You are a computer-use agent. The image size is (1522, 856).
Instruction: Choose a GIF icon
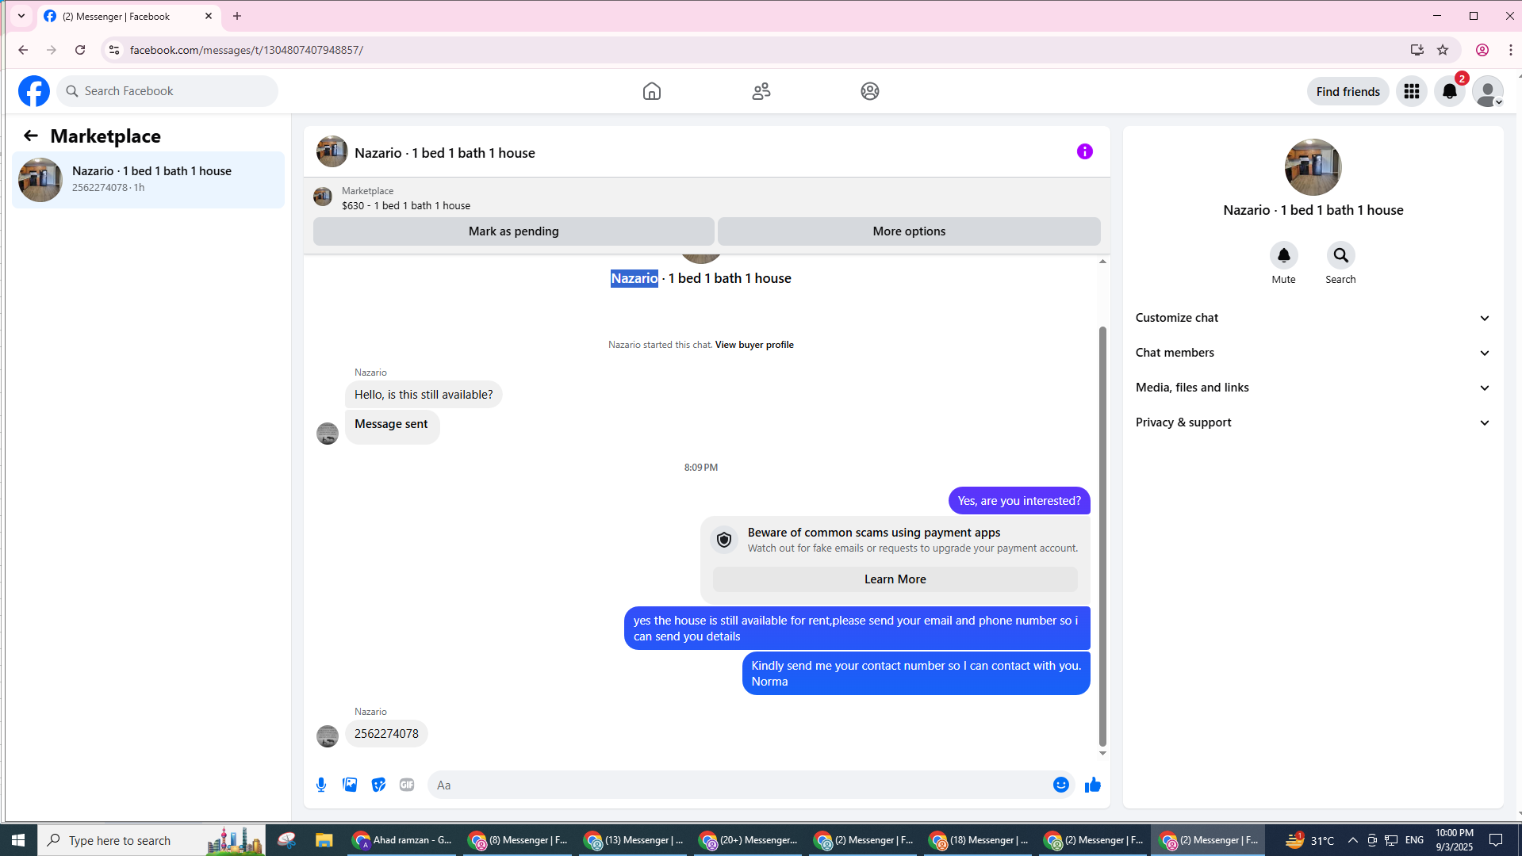coord(407,785)
